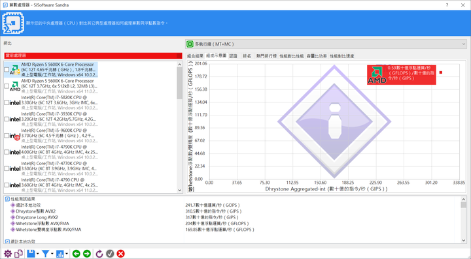
Task: Click the processor list scrollbar thumb
Action: click(x=180, y=83)
